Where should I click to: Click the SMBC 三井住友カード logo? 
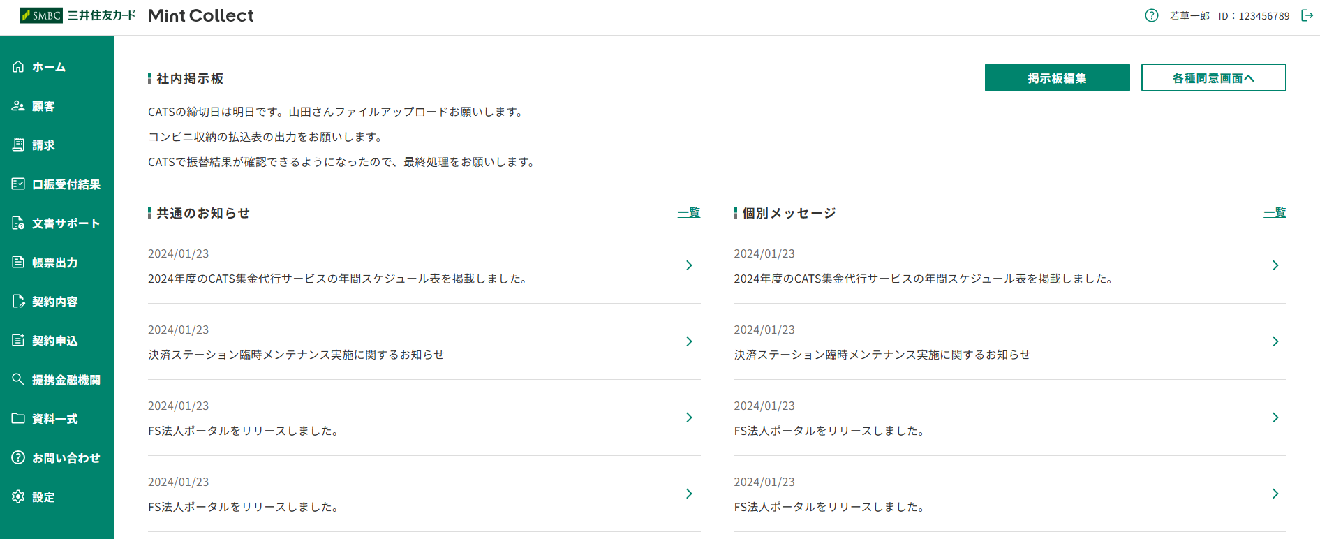pyautogui.click(x=77, y=15)
